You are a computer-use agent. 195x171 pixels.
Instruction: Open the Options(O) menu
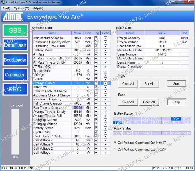pyautogui.click(x=21, y=8)
